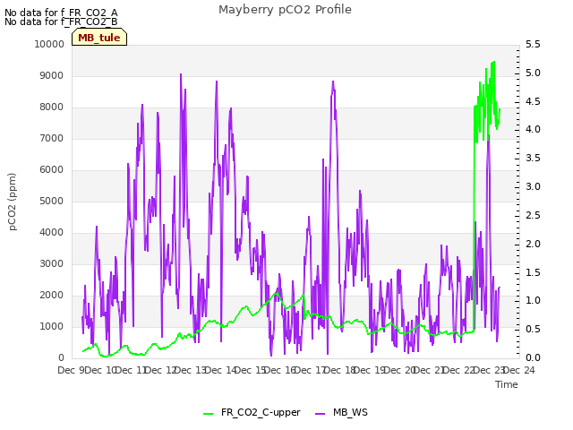The width and height of the screenshot is (573, 430).
Task: Click the purple MB_WS peak near Dec 17
Action: coord(333,82)
